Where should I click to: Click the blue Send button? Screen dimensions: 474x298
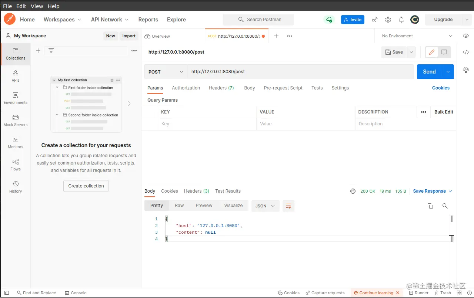[430, 72]
